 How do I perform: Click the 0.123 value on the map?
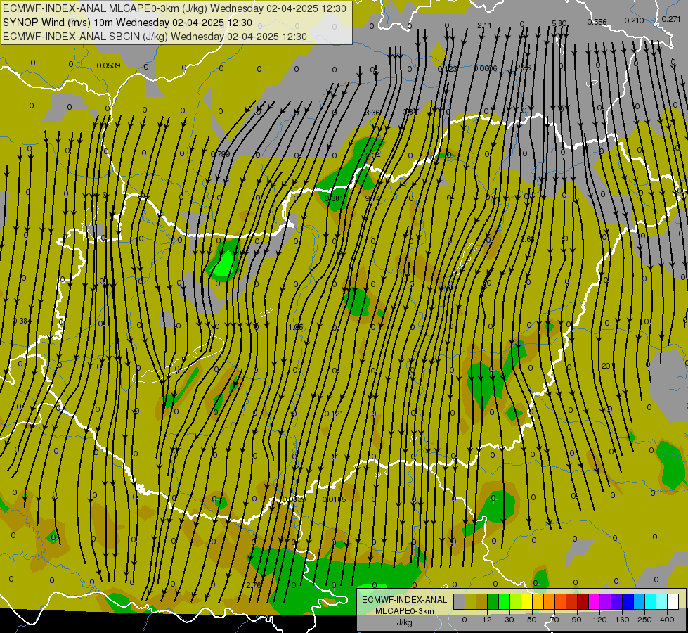pyautogui.click(x=448, y=69)
